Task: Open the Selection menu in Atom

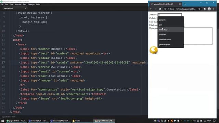Action: coord(18,4)
